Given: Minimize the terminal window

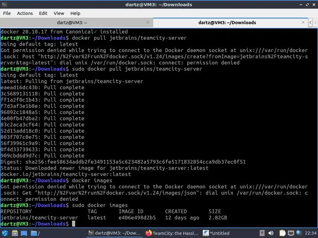Looking at the screenshot, I should coord(301,4).
